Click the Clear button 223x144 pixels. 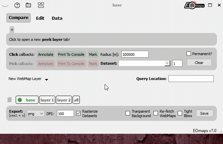pyautogui.click(x=199, y=63)
